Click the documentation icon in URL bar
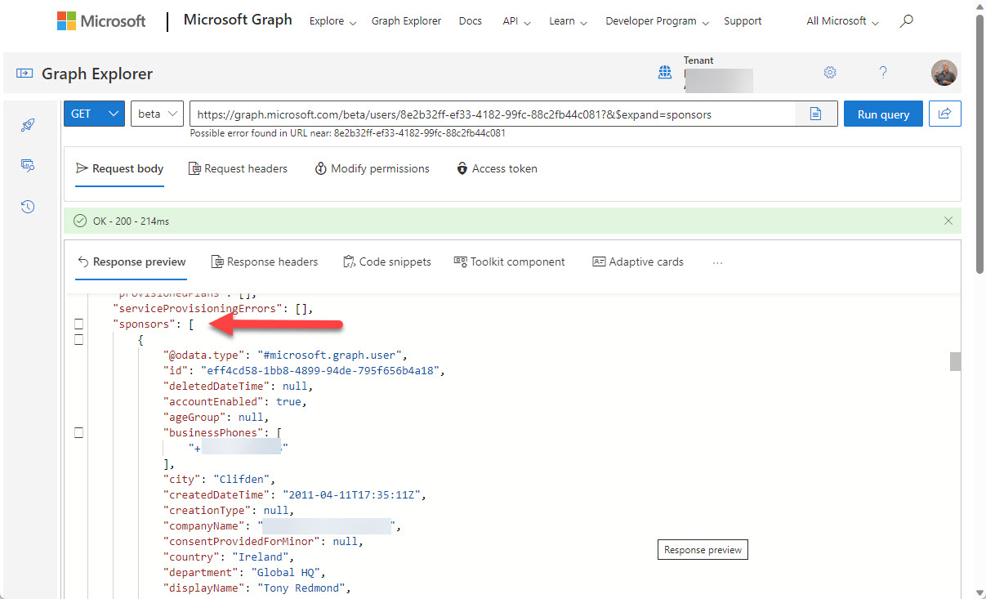 [x=815, y=114]
